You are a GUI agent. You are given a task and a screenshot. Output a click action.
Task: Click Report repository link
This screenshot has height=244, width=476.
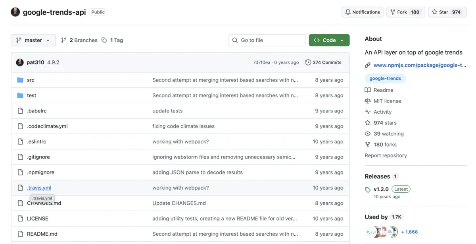386,155
